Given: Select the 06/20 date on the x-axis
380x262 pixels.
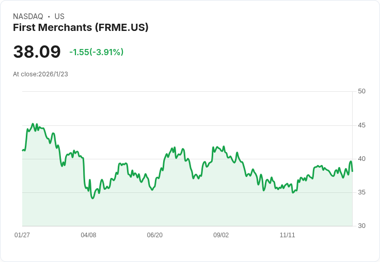Looking at the screenshot, I should coord(155,235).
